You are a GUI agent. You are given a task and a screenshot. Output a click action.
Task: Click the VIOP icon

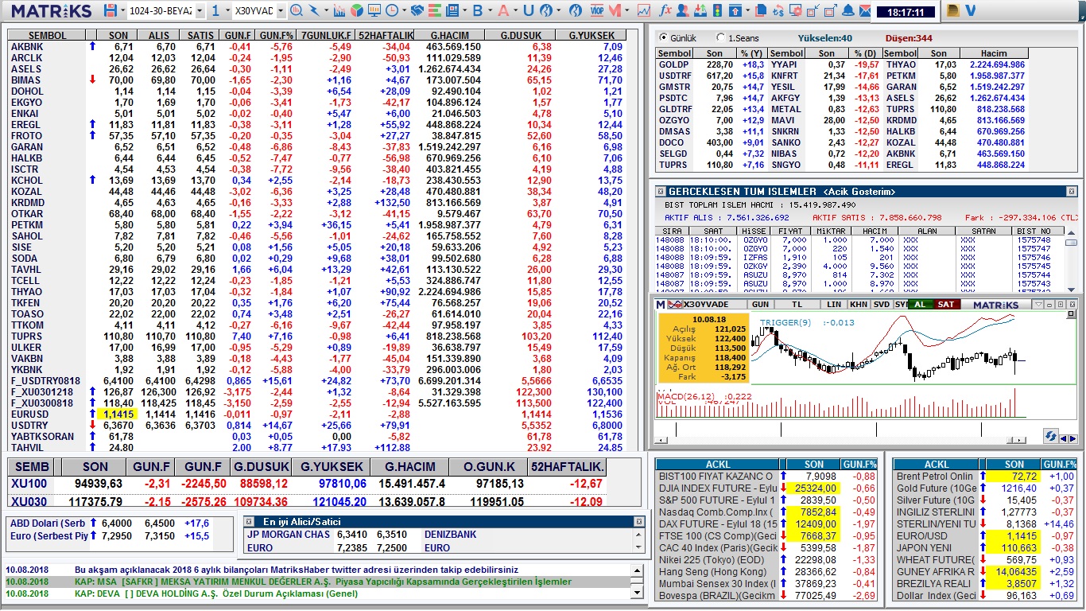[596, 10]
